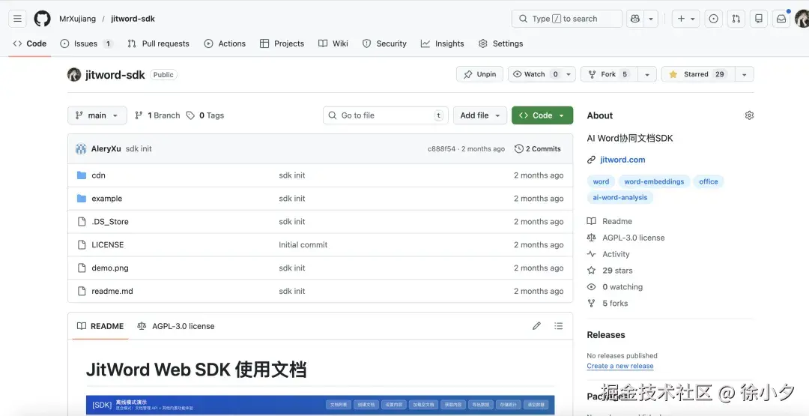Click Create a new release link
The height and width of the screenshot is (416, 809).
620,366
